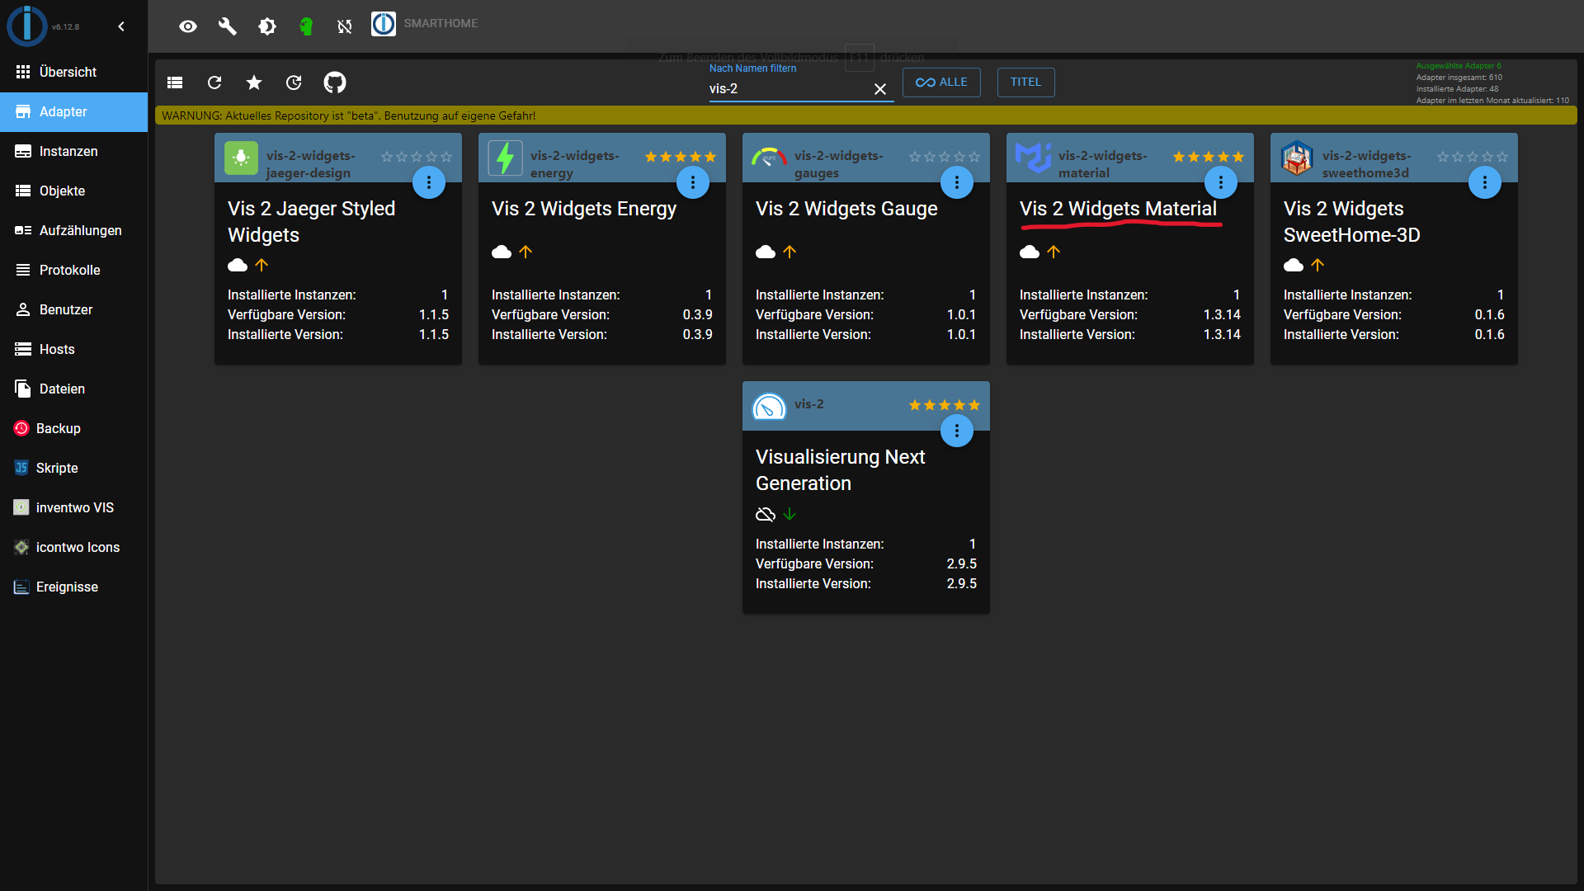Click the cloud icon on Widgets Energy card
The image size is (1584, 891).
[502, 252]
